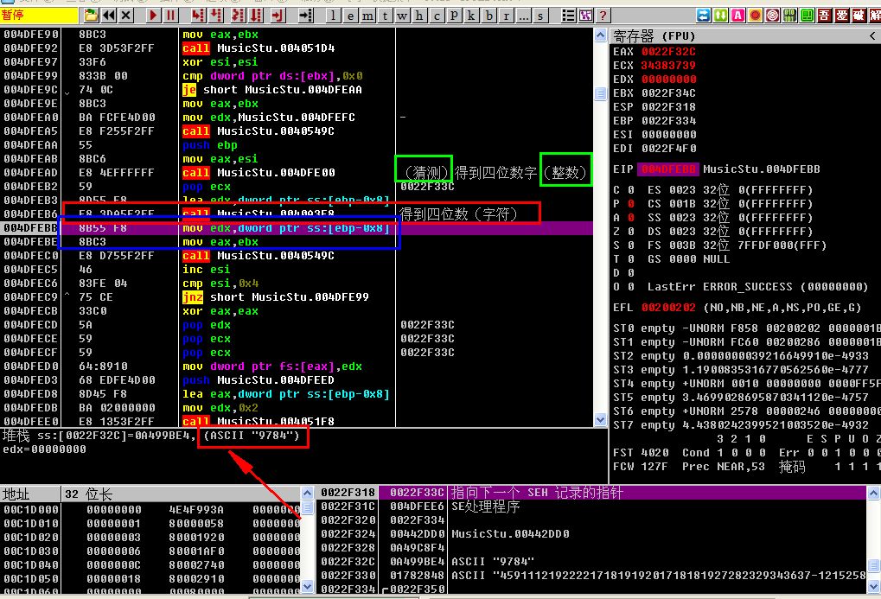Click the target bullseye plugin icon
This screenshot has width=881, height=599.
(773, 16)
